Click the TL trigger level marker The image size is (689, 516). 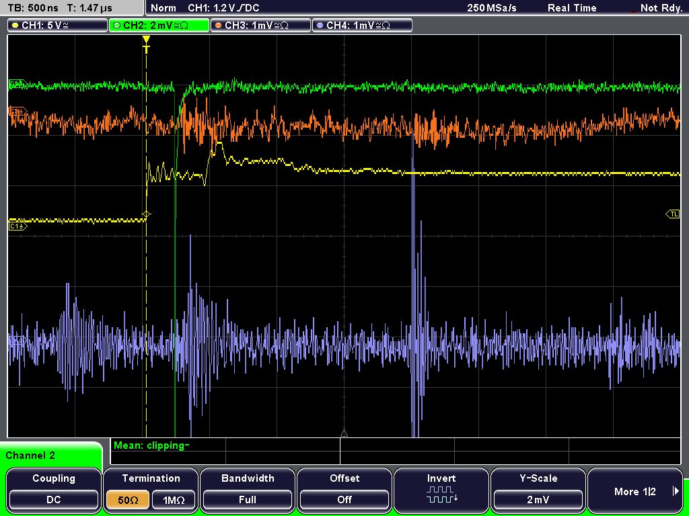click(x=673, y=214)
